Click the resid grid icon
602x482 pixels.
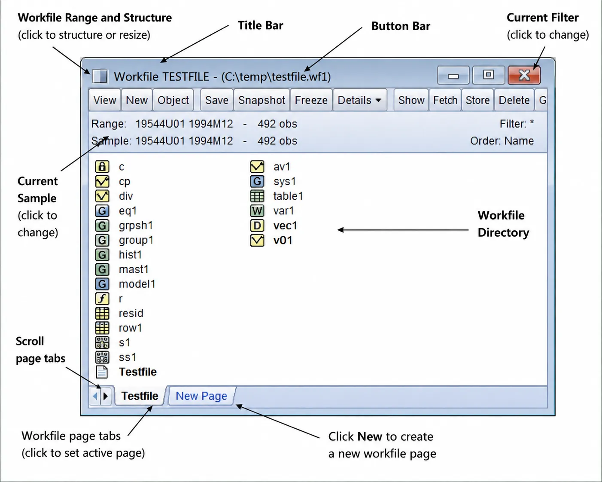(x=102, y=313)
